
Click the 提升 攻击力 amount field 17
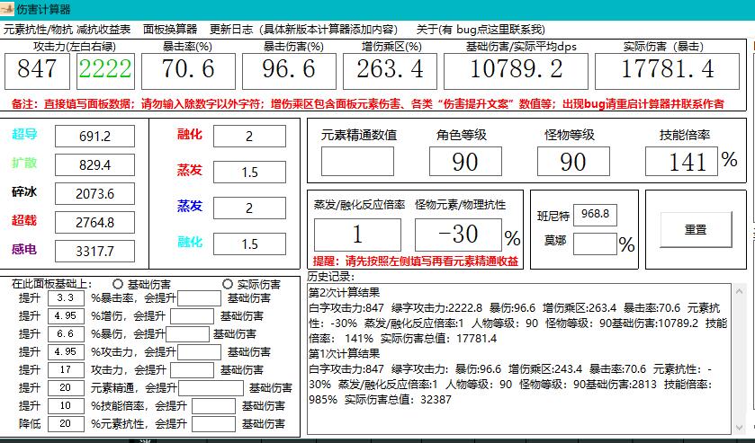click(66, 370)
